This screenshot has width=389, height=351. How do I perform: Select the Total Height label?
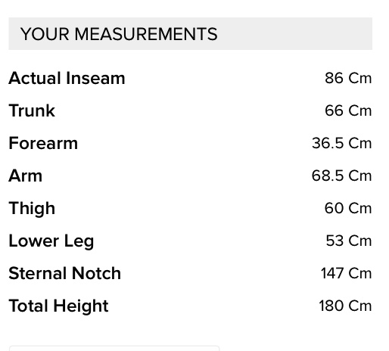click(x=58, y=306)
